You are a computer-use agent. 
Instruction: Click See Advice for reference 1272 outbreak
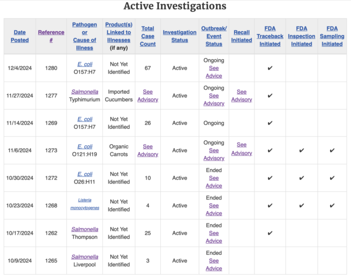coord(214,182)
